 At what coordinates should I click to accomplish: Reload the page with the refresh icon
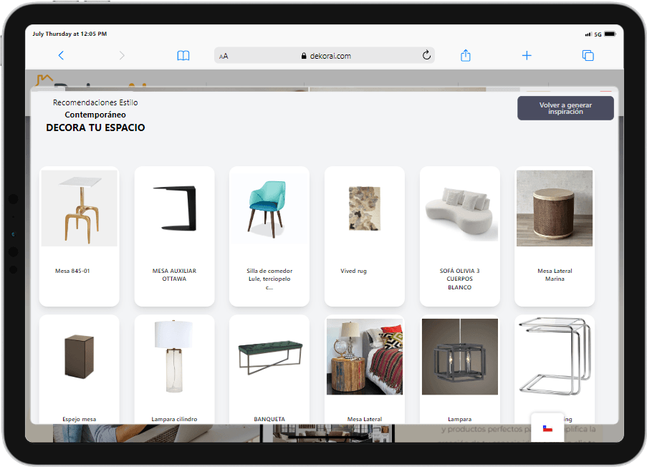click(426, 55)
